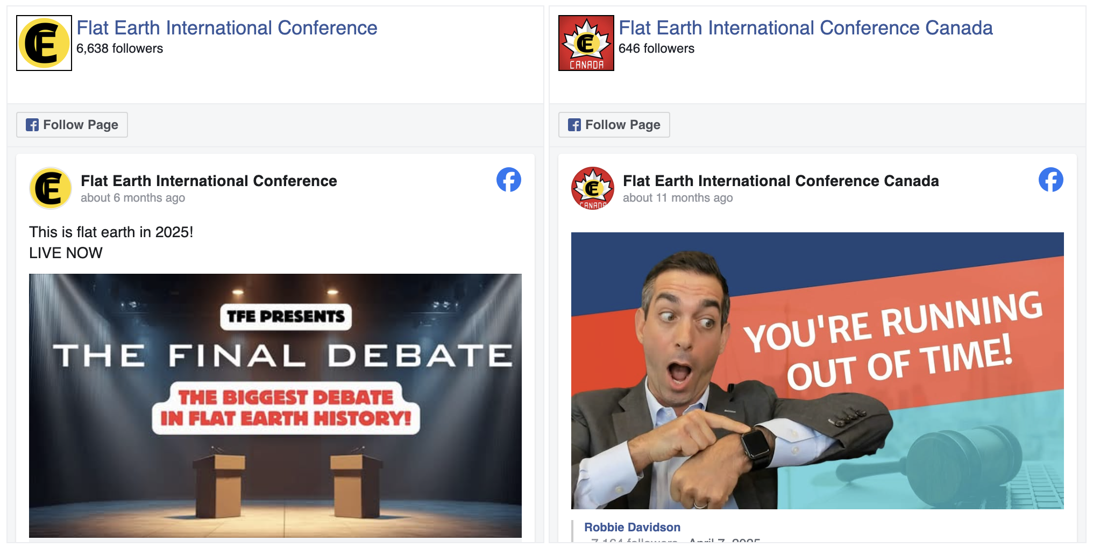Follow the Flat Earth International Conference Canada page
1093x555 pixels.
tap(614, 125)
